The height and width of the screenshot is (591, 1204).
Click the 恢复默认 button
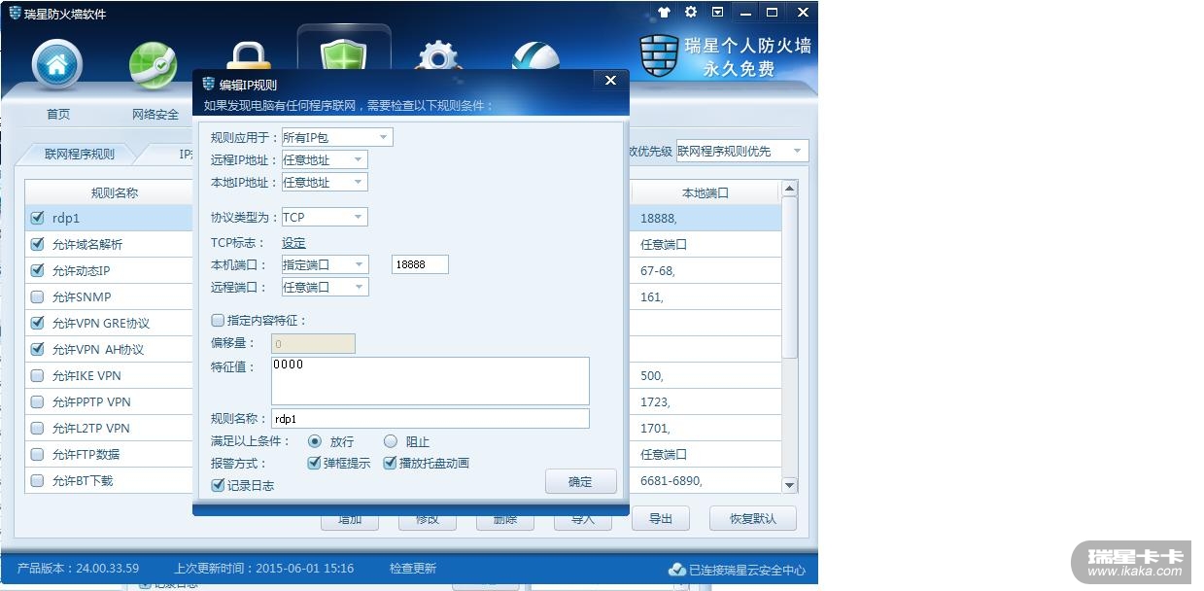pyautogui.click(x=753, y=518)
